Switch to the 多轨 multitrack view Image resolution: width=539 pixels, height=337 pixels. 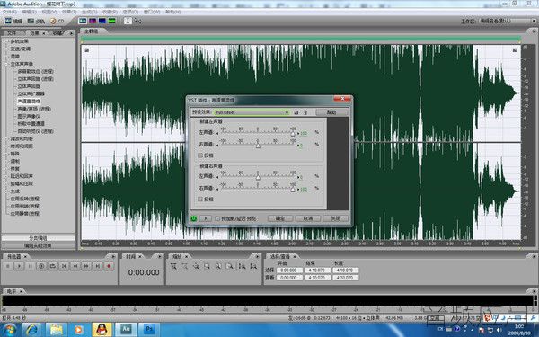point(36,21)
